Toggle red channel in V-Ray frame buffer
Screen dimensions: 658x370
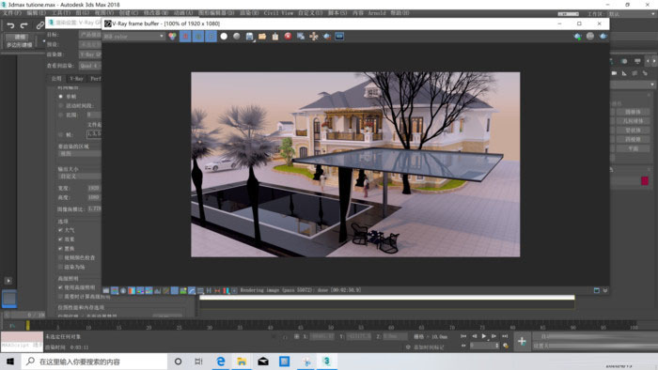(x=185, y=37)
